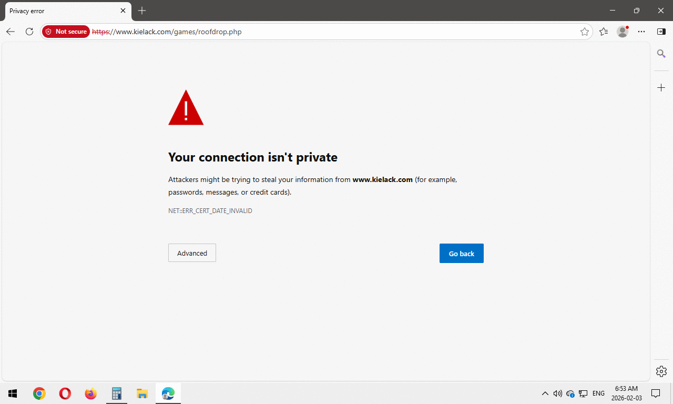Refresh the page with reload icon

tap(29, 32)
